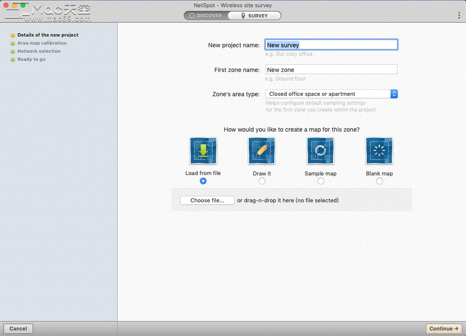Image resolution: width=466 pixels, height=336 pixels.
Task: Select the Draw it radio button
Action: point(262,181)
